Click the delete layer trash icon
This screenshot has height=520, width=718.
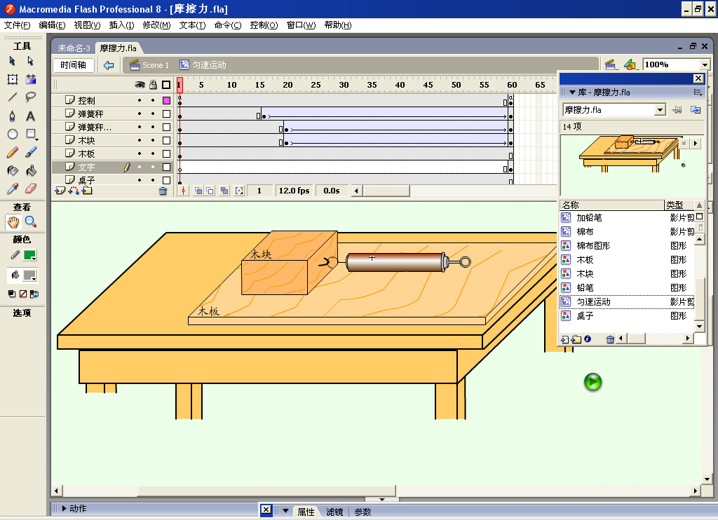[163, 191]
